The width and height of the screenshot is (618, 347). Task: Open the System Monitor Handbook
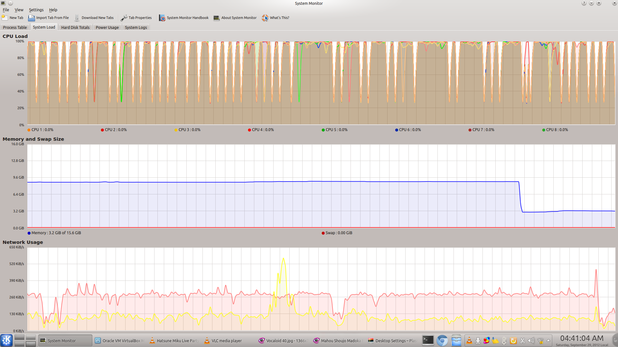pos(162,18)
